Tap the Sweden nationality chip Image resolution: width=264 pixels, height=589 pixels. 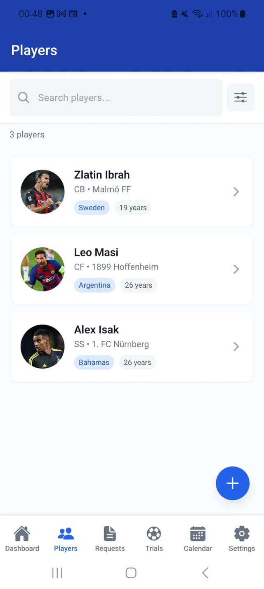coord(92,208)
